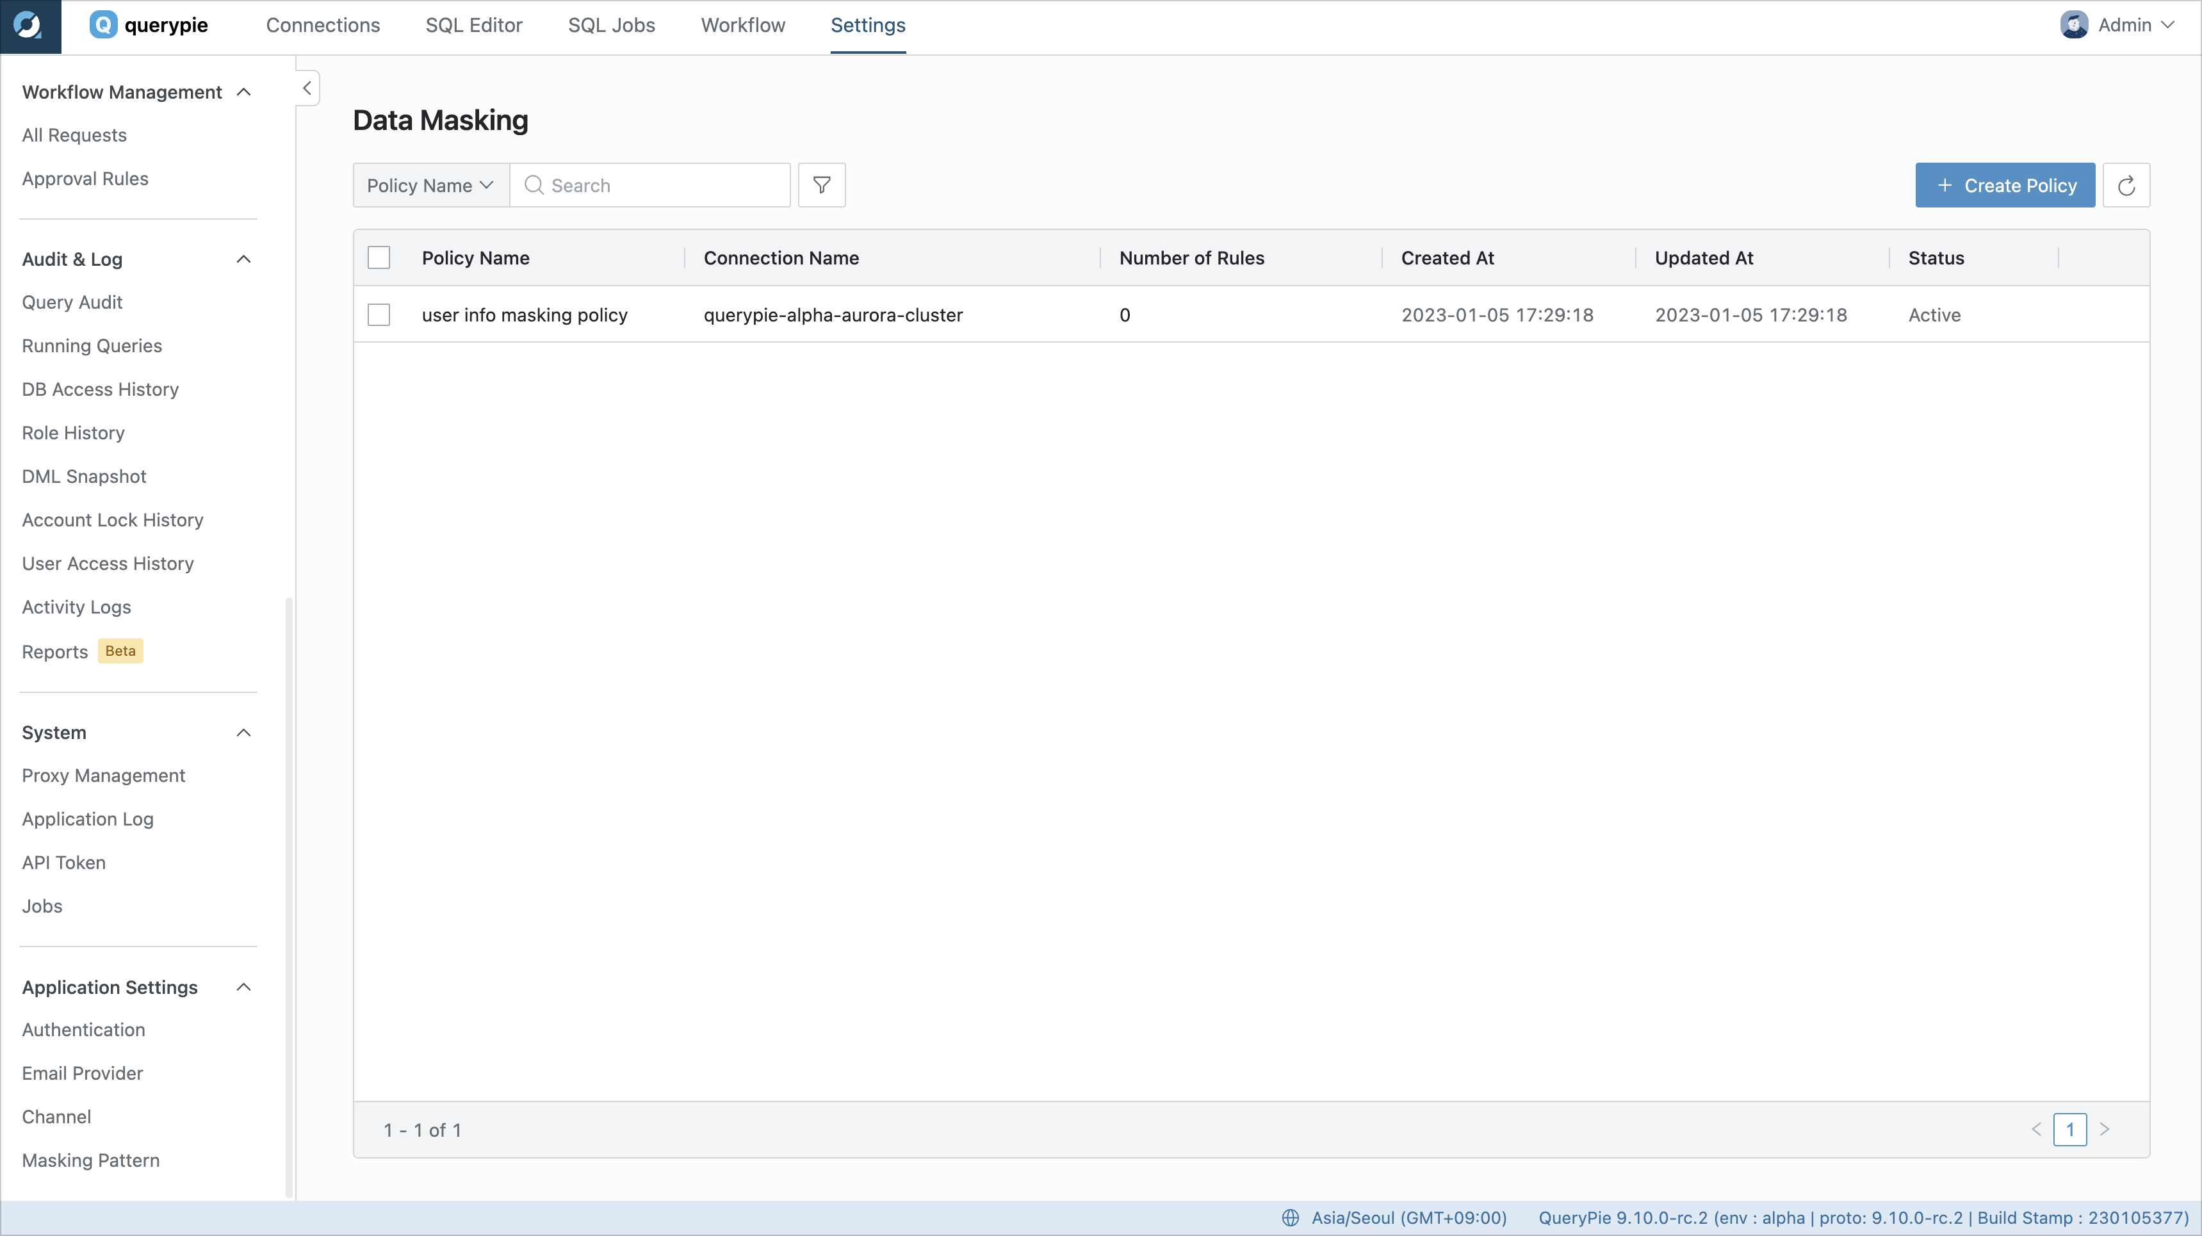The width and height of the screenshot is (2202, 1236).
Task: Open Channel settings
Action: pos(56,1116)
